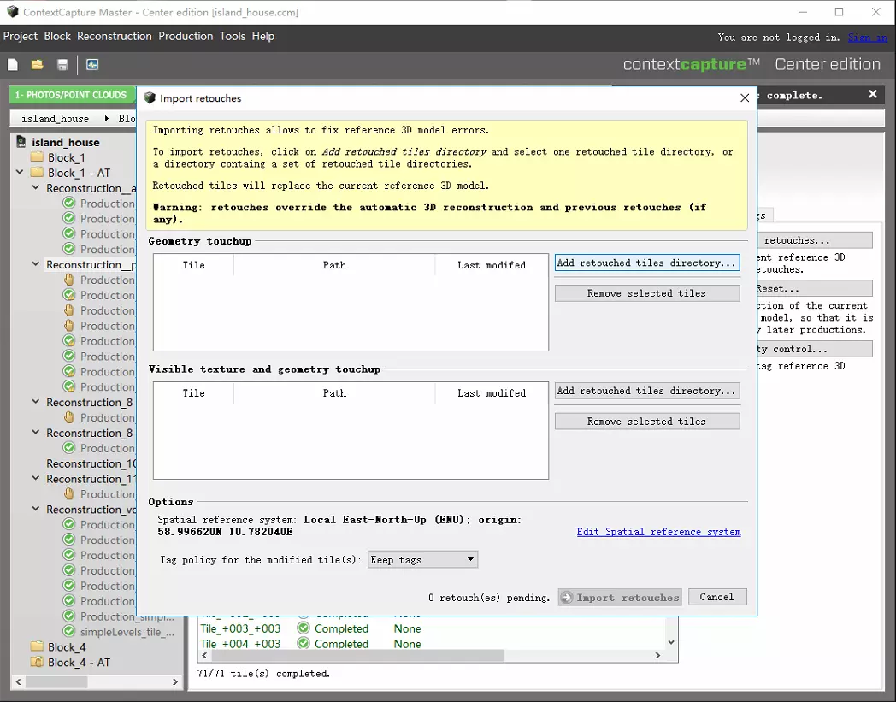Click the Import retouches button
896x702 pixels.
[x=620, y=598]
